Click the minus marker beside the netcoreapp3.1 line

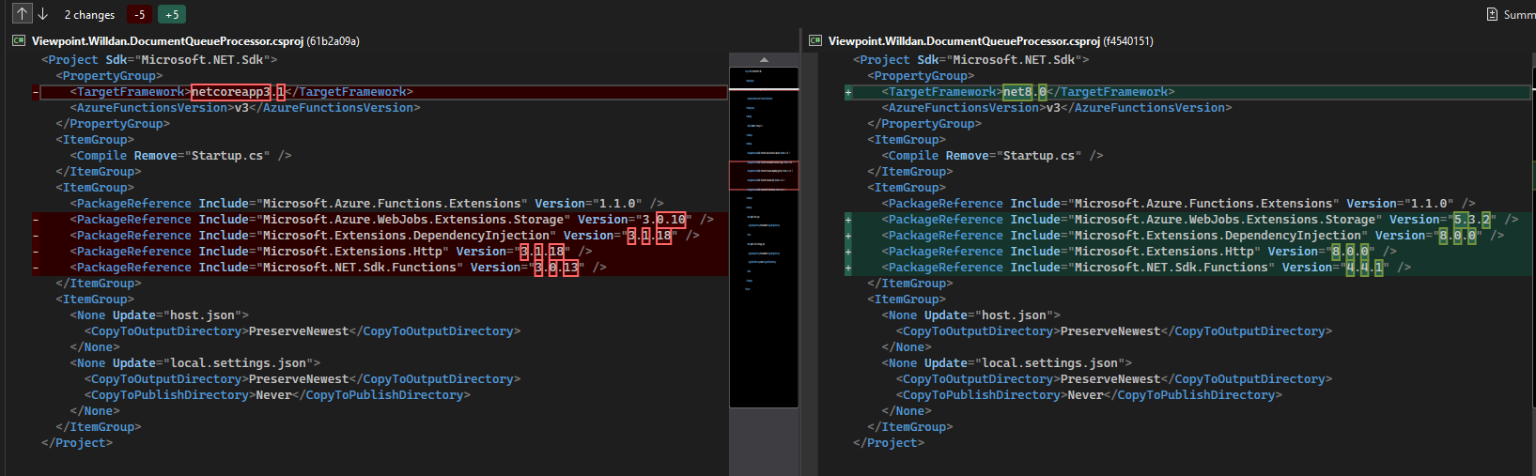pos(36,92)
